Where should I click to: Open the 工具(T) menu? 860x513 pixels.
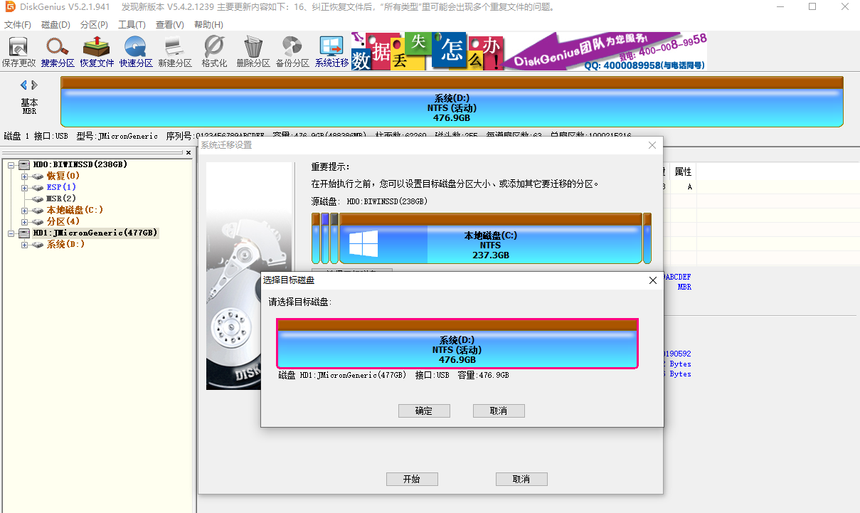click(132, 24)
